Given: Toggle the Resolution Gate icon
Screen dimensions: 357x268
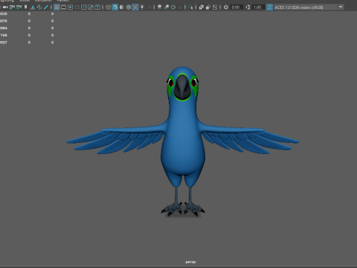Looking at the screenshot, I should [70, 7].
